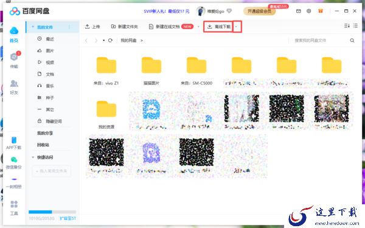The image size is (365, 228).
Task: Open the 一刻相册 album entry
Action: [14, 184]
